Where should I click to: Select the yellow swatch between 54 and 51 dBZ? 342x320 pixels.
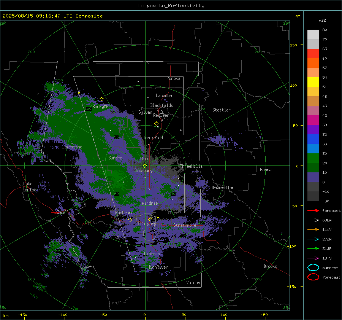[313, 82]
